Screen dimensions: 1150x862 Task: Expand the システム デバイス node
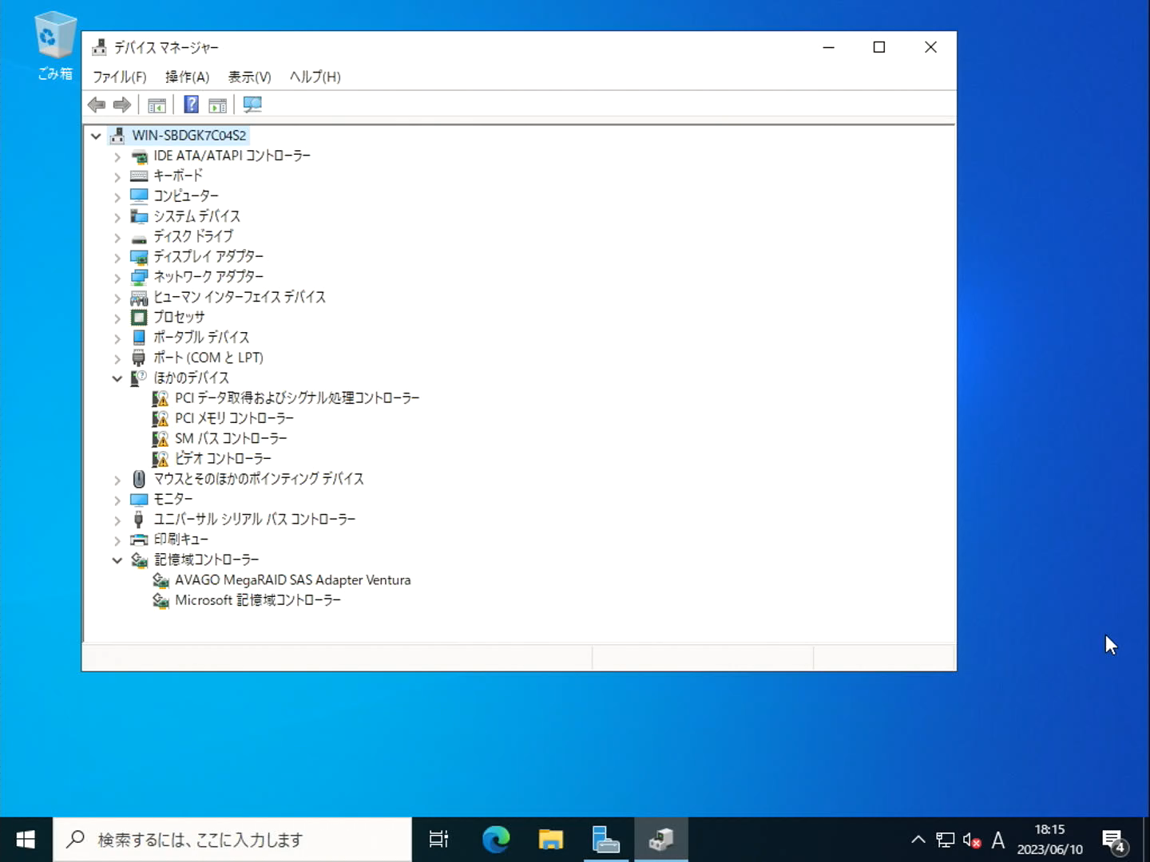click(x=117, y=217)
